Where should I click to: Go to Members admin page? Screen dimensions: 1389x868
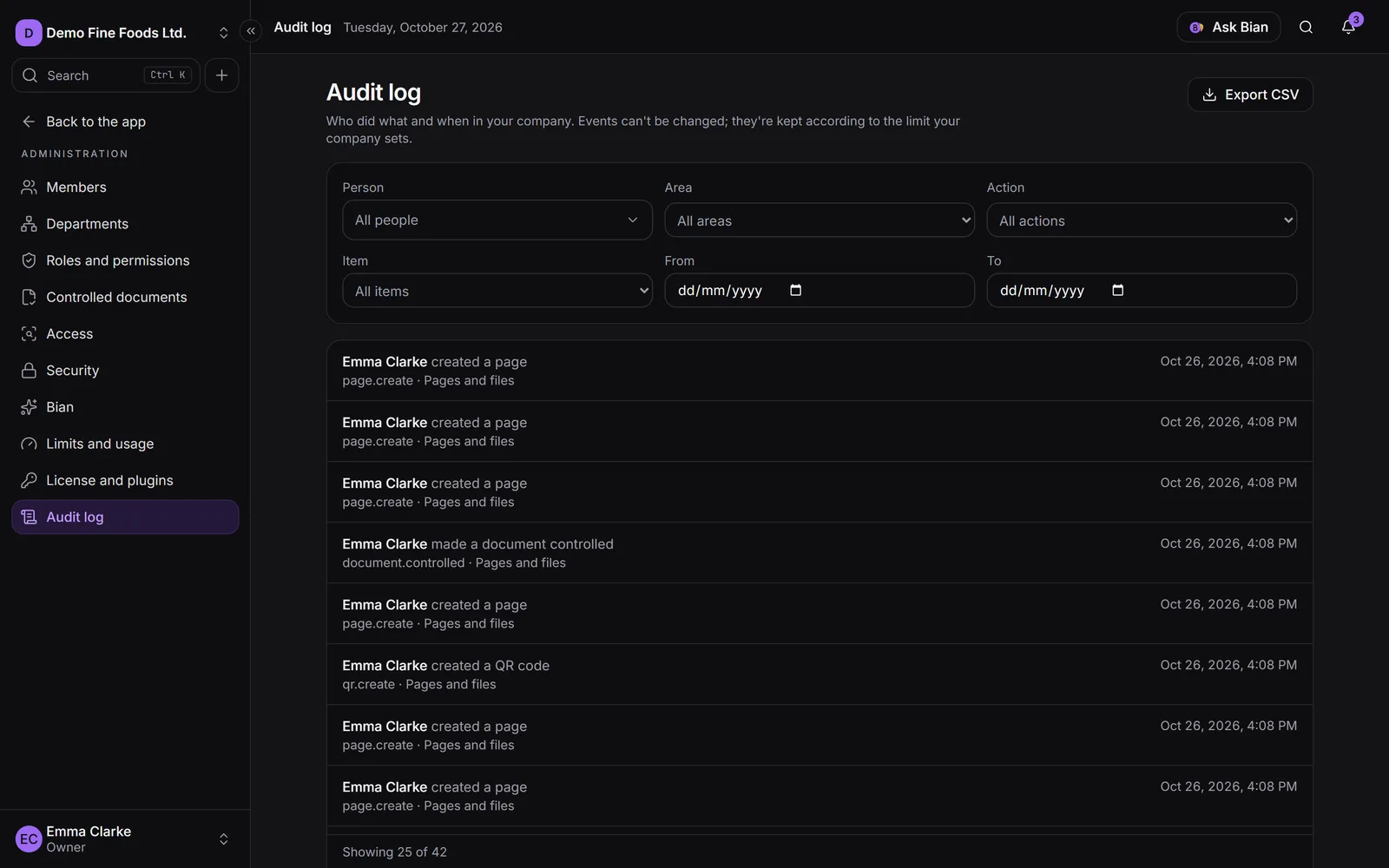(125, 187)
